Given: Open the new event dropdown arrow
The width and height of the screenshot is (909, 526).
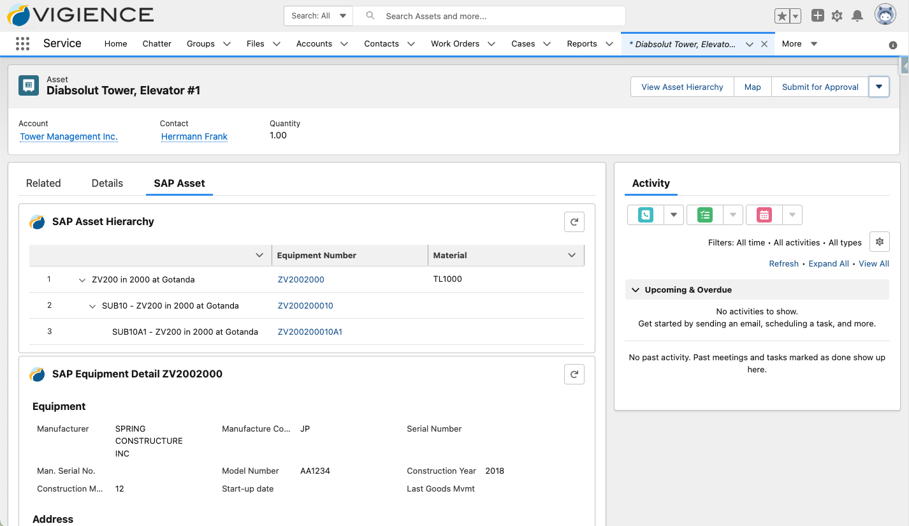Looking at the screenshot, I should pyautogui.click(x=792, y=215).
